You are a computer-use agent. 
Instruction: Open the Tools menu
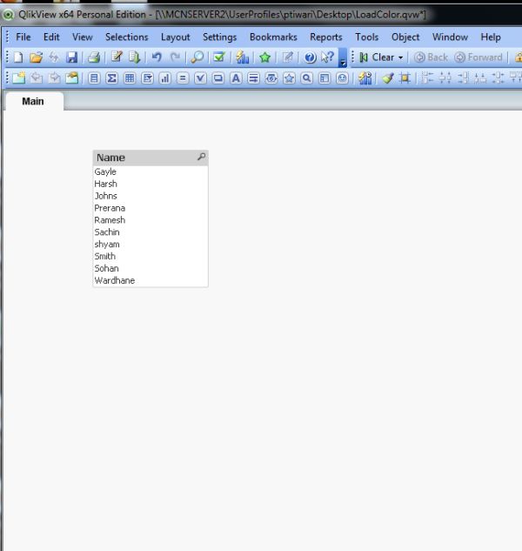pos(367,37)
